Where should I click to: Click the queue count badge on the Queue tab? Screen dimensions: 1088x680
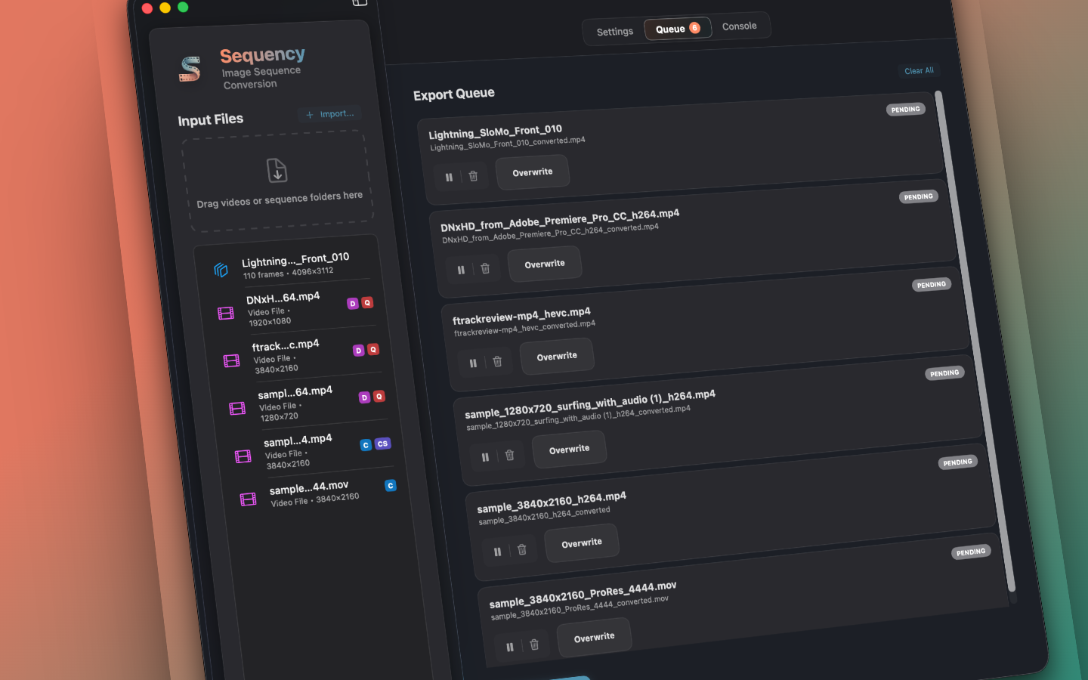pos(694,28)
